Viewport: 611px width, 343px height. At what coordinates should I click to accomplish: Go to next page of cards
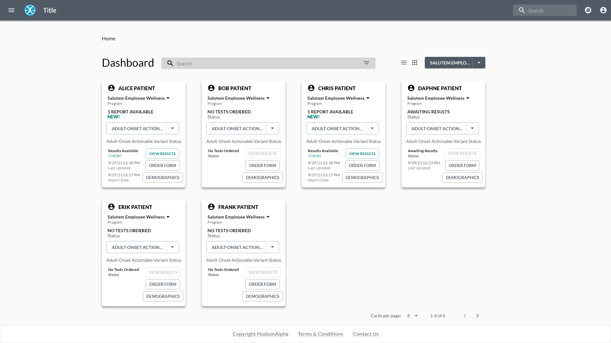pyautogui.click(x=478, y=316)
